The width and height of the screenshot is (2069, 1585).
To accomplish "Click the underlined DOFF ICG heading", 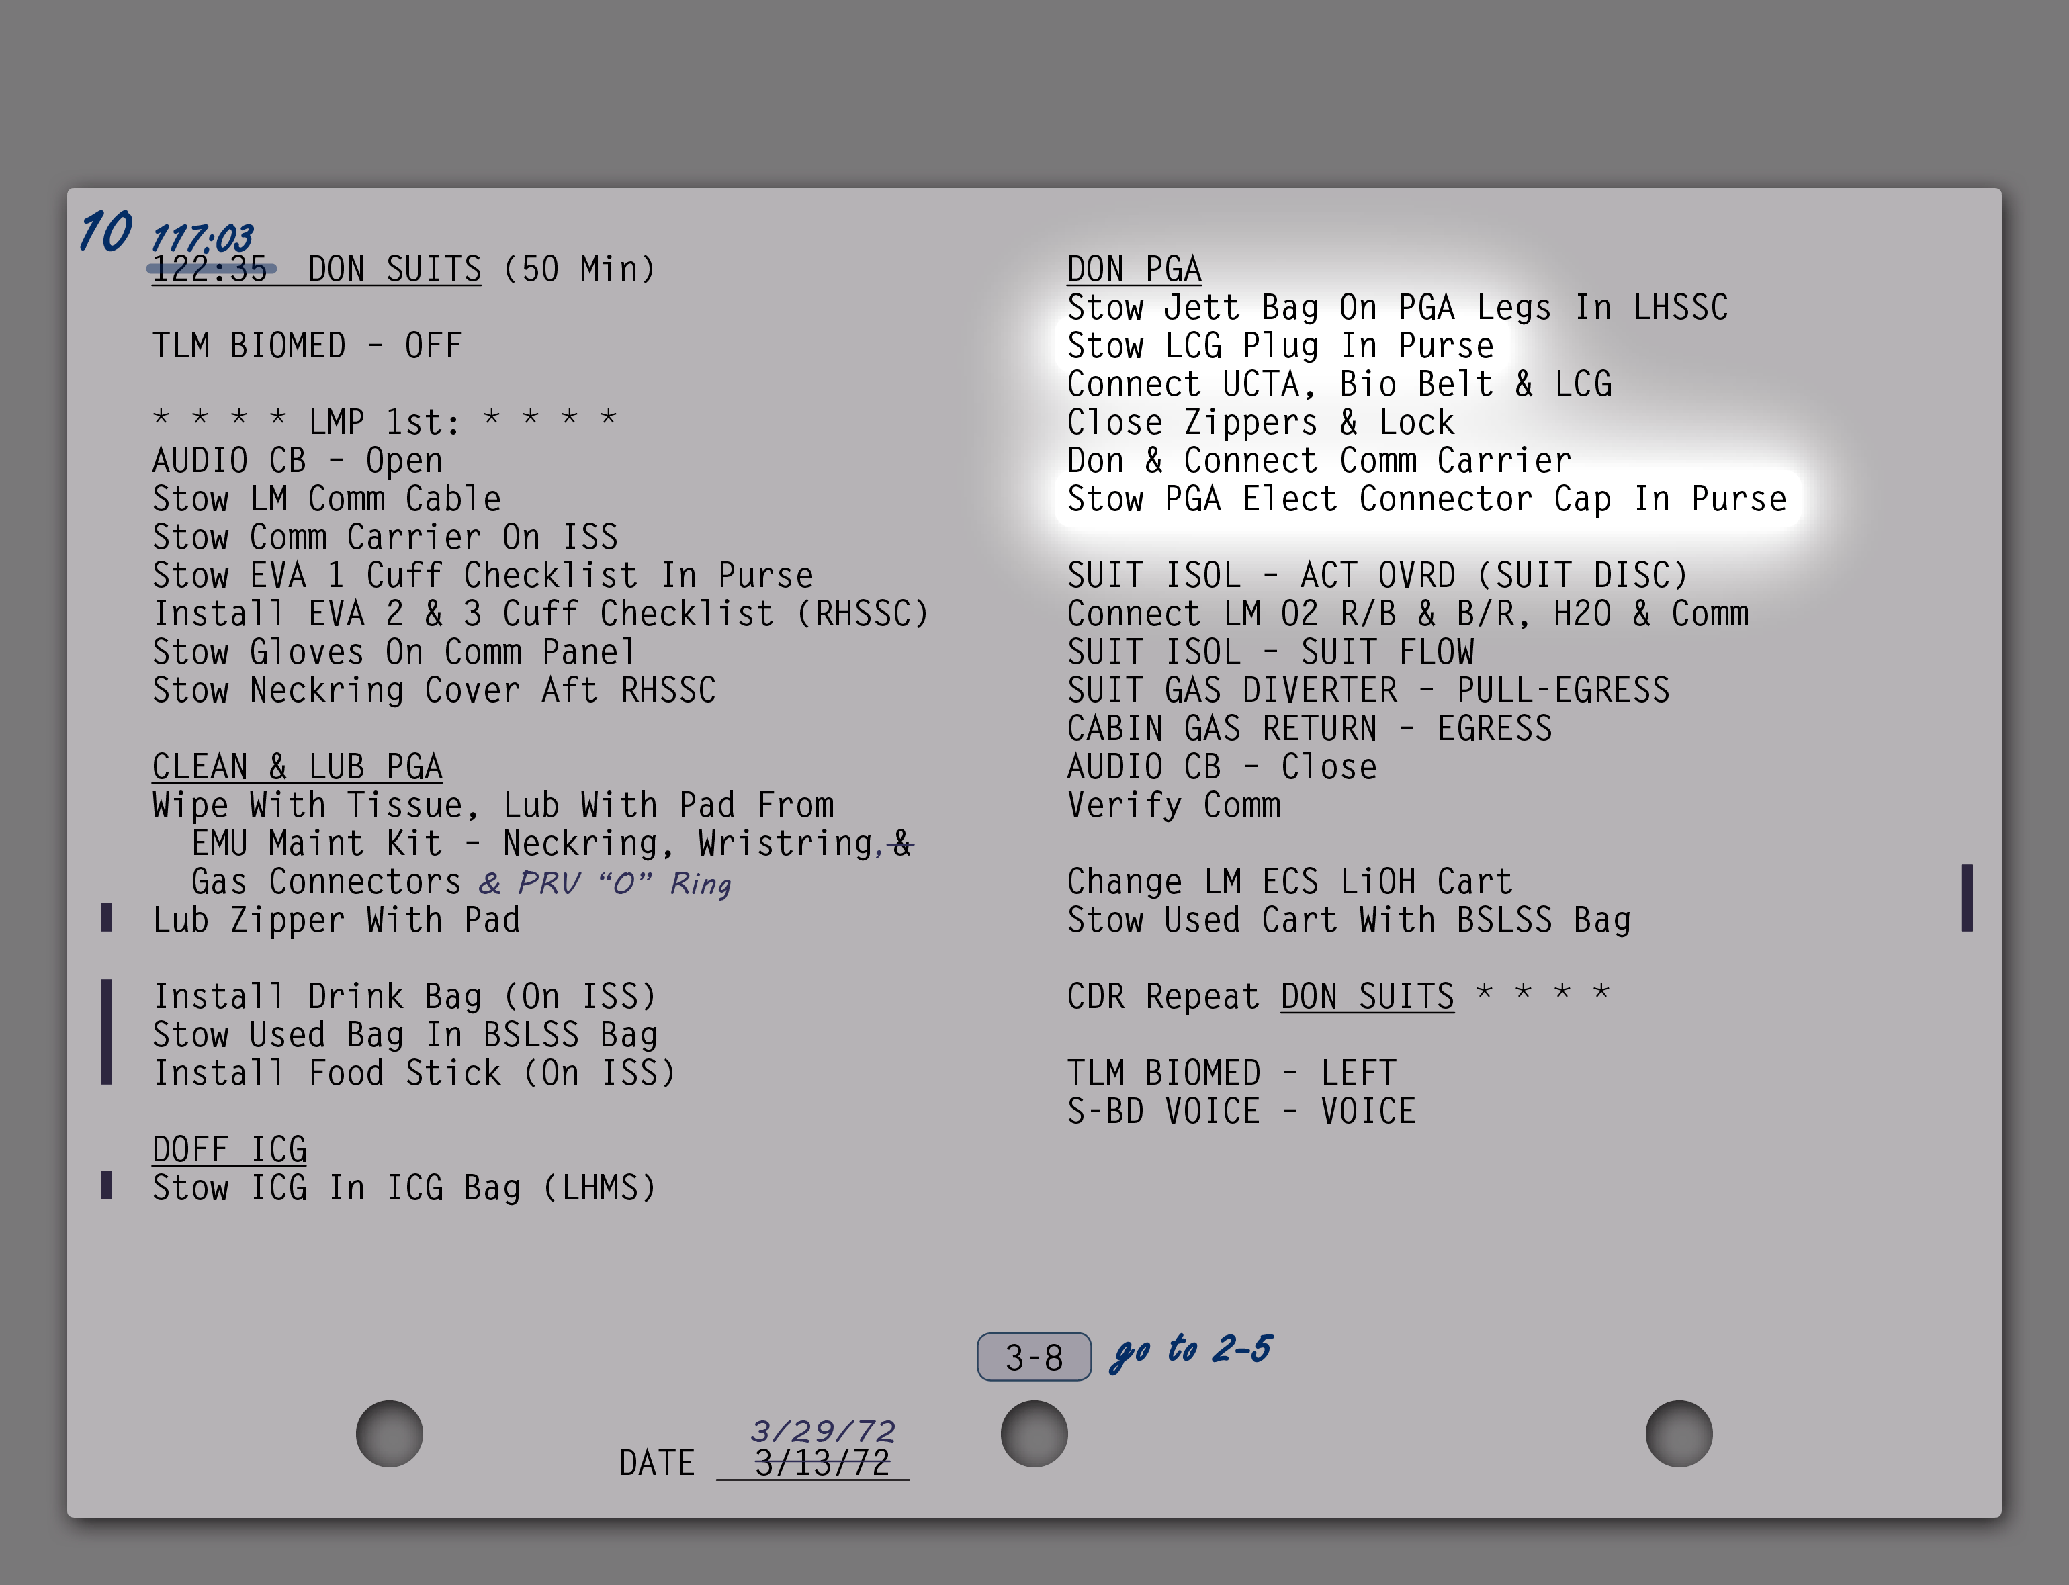I will (229, 1149).
